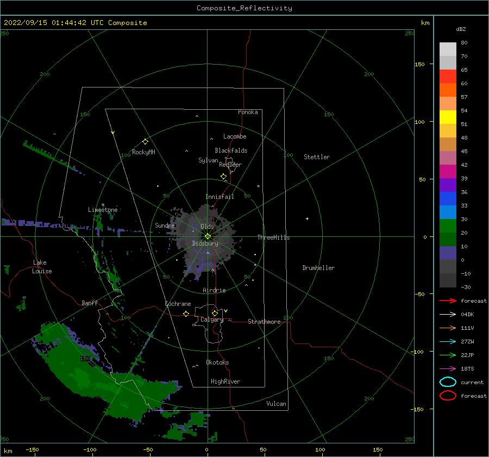
Task: Choose the green 22JP arrow icon
Action: [x=448, y=355]
